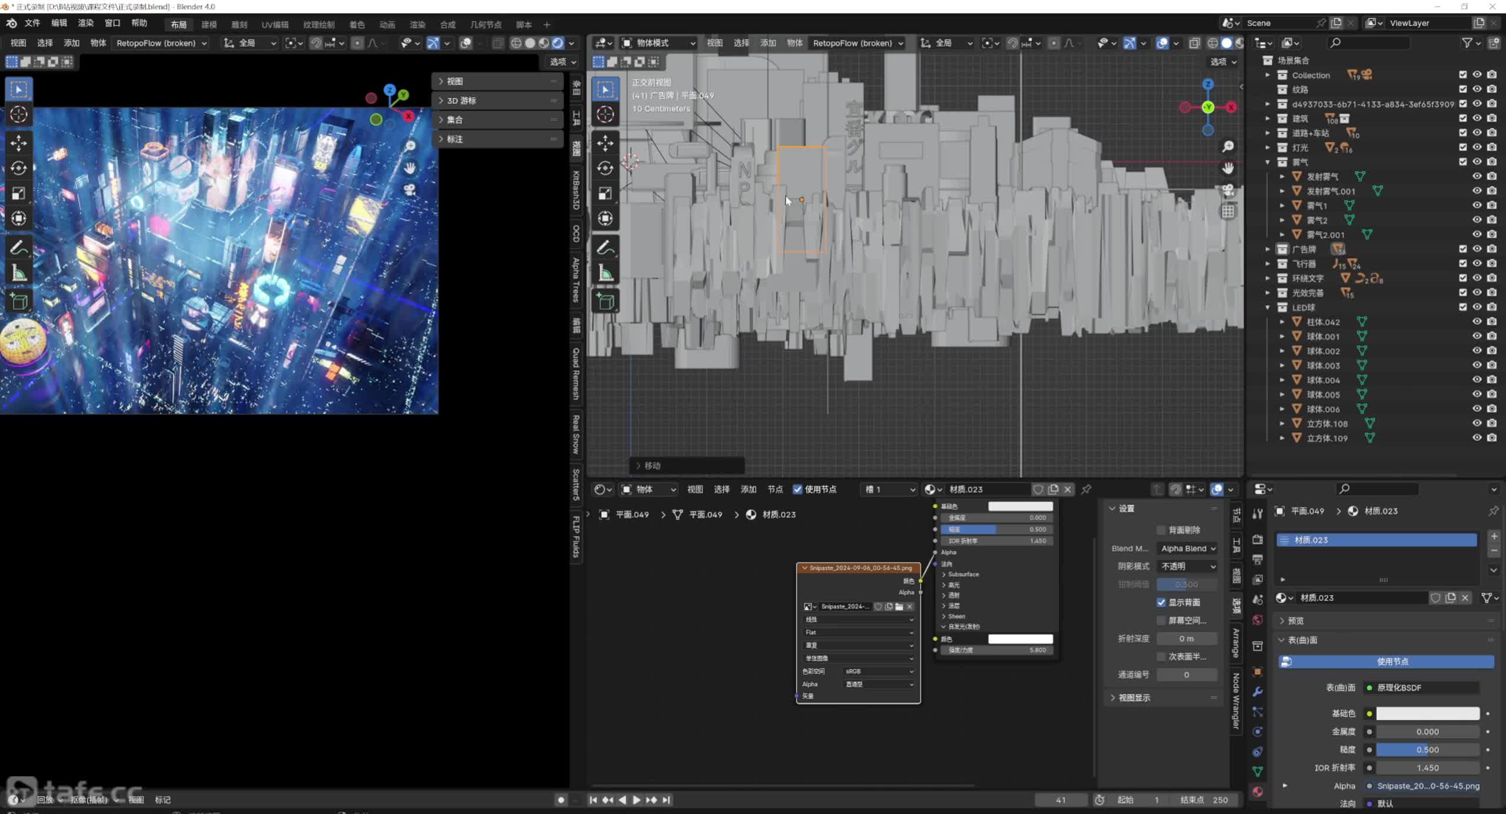Open the Blend Mode Alpha Blend dropdown
This screenshot has width=1506, height=814.
(x=1187, y=548)
